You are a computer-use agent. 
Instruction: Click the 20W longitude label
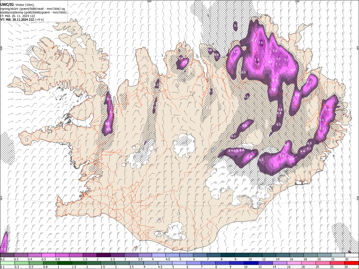point(149,1)
